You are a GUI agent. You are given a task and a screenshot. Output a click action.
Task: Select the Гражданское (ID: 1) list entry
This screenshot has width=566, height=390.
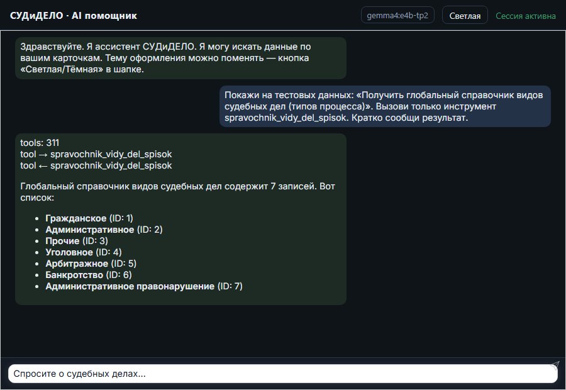(x=89, y=218)
